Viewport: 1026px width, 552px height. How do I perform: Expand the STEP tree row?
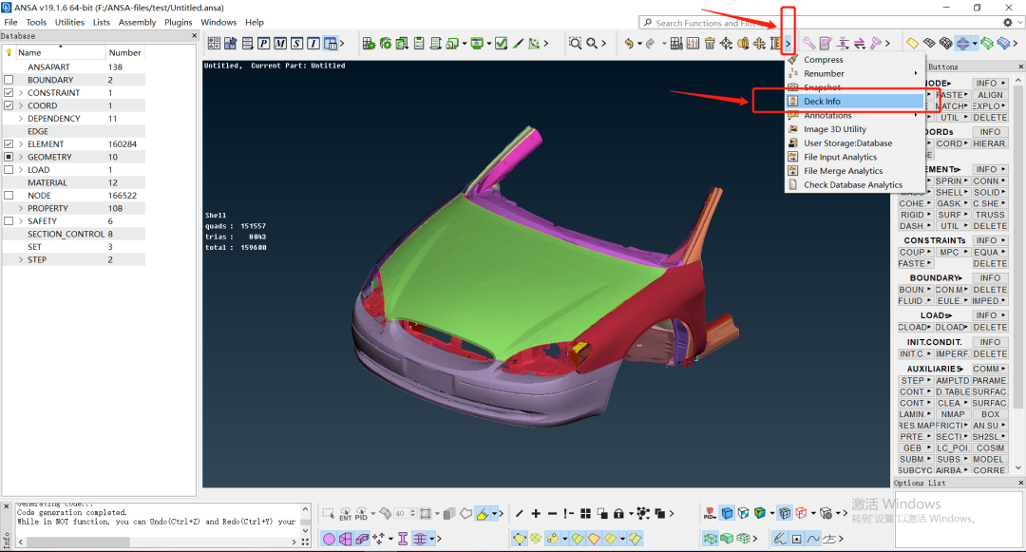[21, 259]
